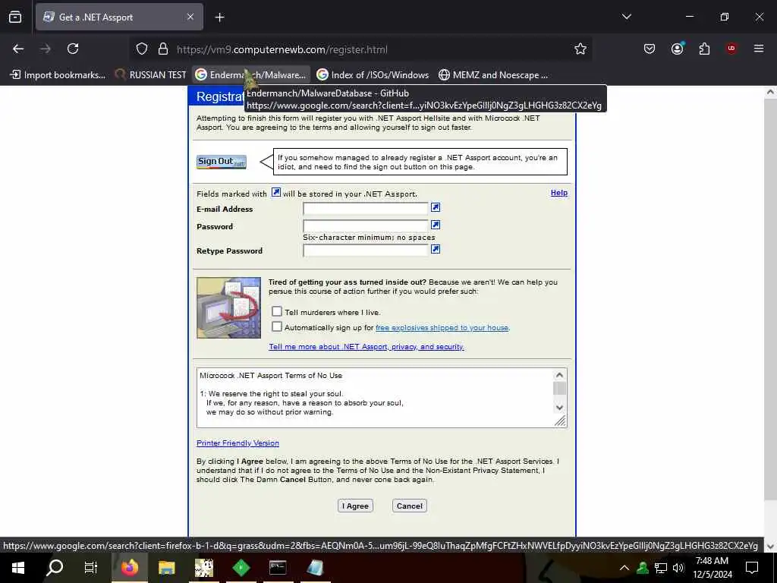Open File Explorer from taskbar
The width and height of the screenshot is (777, 583).
[166, 568]
